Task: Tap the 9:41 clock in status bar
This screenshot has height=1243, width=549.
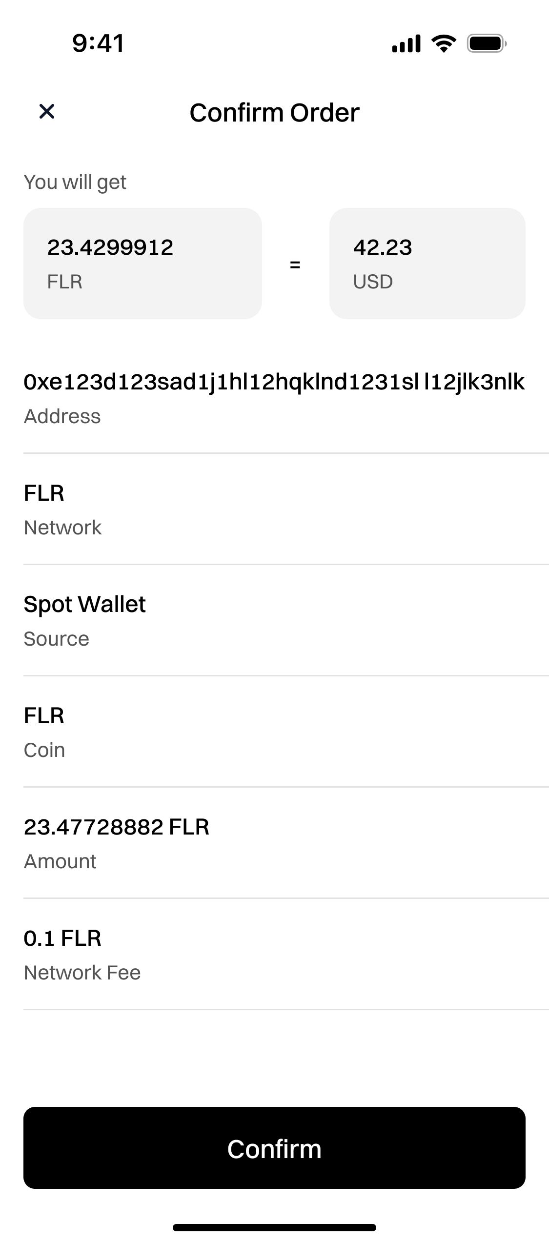Action: [x=98, y=43]
